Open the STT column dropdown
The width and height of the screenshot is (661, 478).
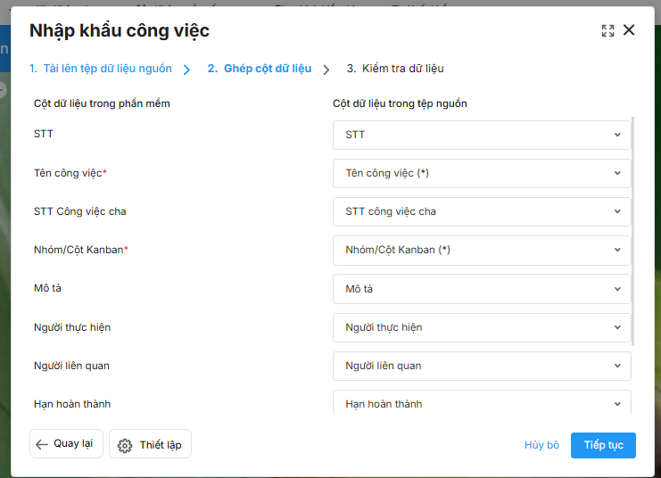482,135
